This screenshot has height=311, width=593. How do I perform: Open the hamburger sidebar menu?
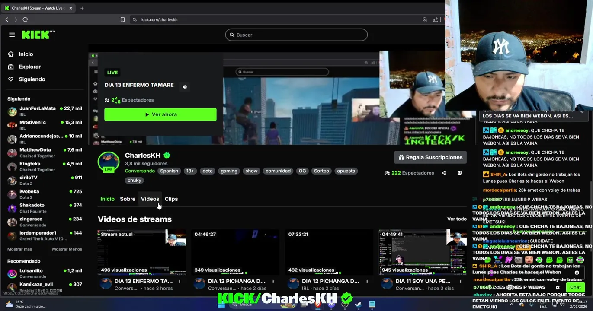click(12, 35)
